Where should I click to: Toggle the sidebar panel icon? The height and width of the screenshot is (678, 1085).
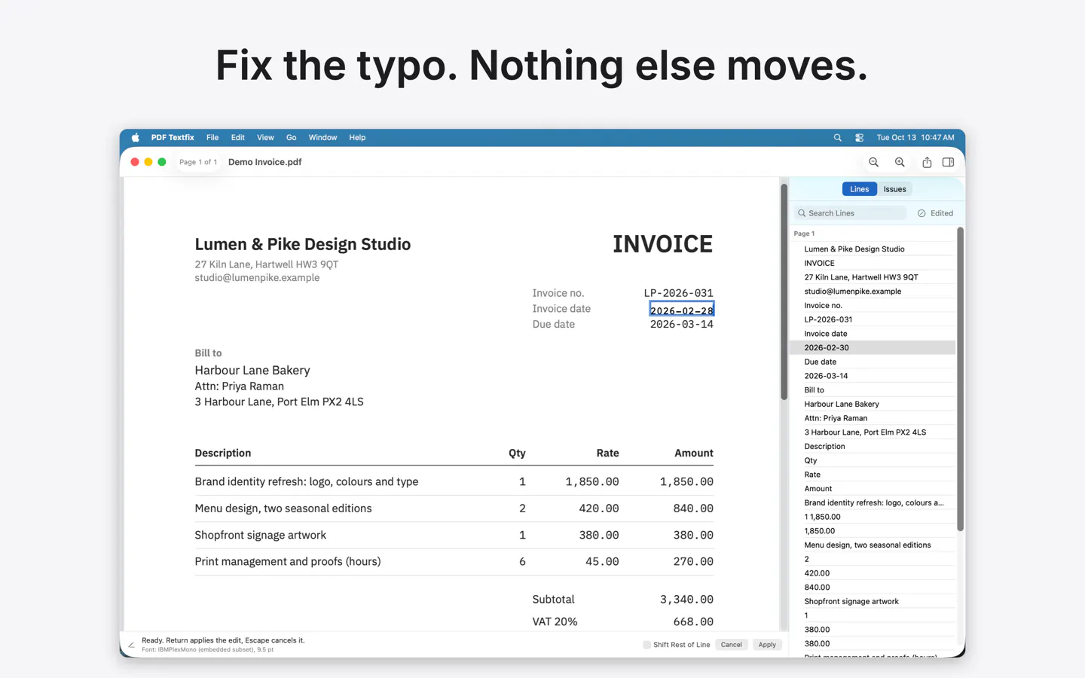[948, 162]
